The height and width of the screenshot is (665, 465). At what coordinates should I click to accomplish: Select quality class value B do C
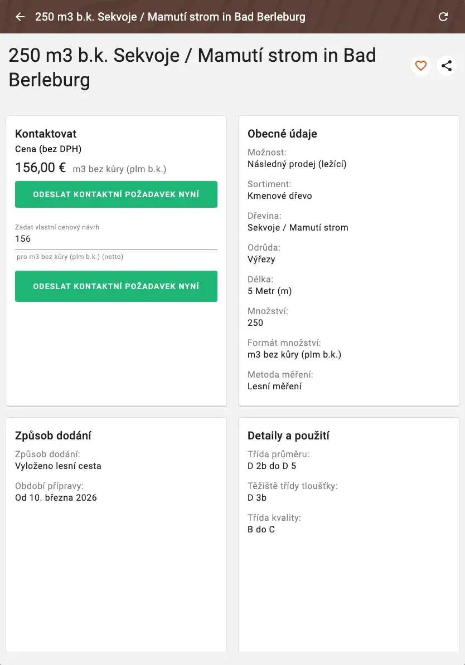(x=261, y=530)
